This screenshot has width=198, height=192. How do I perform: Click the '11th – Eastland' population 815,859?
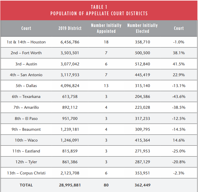pos(70,151)
